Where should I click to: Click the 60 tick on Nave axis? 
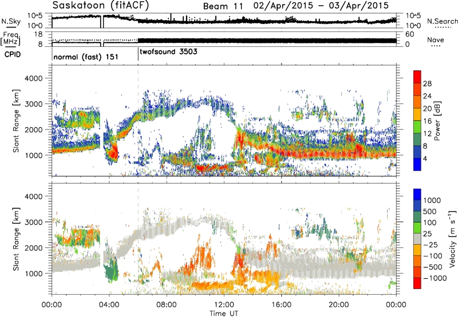click(410, 34)
